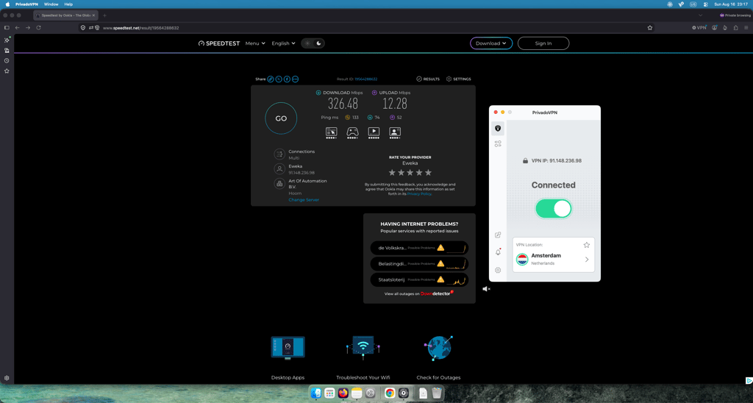This screenshot has height=403, width=753.
Task: Open the list all tabs chevron
Action: pyautogui.click(x=700, y=15)
